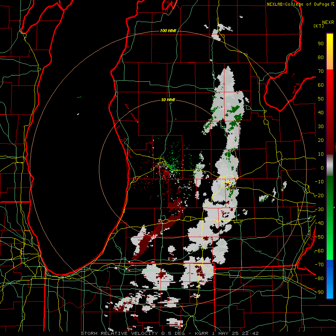
Task: Click the 60 value on velocity scale
Action: (321, 85)
